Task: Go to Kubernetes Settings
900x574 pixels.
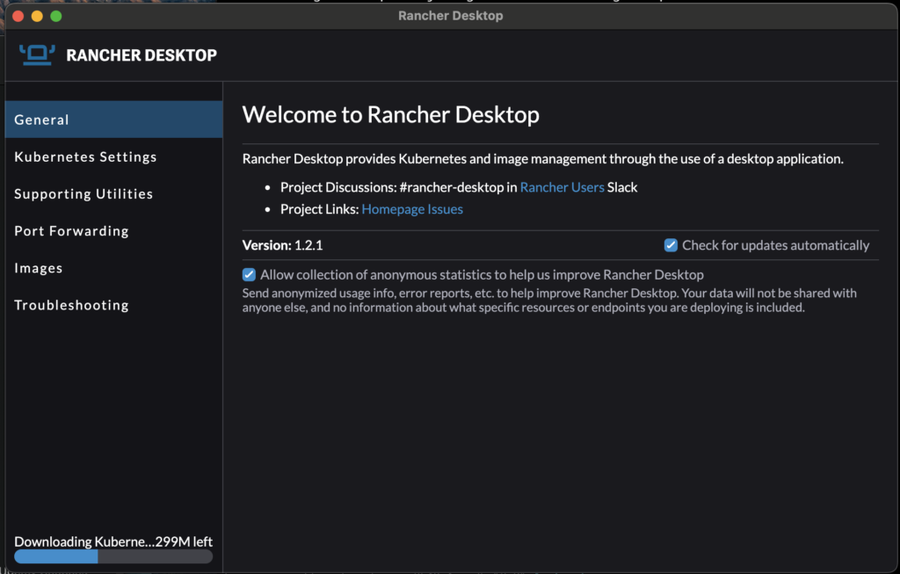Action: 113,156
